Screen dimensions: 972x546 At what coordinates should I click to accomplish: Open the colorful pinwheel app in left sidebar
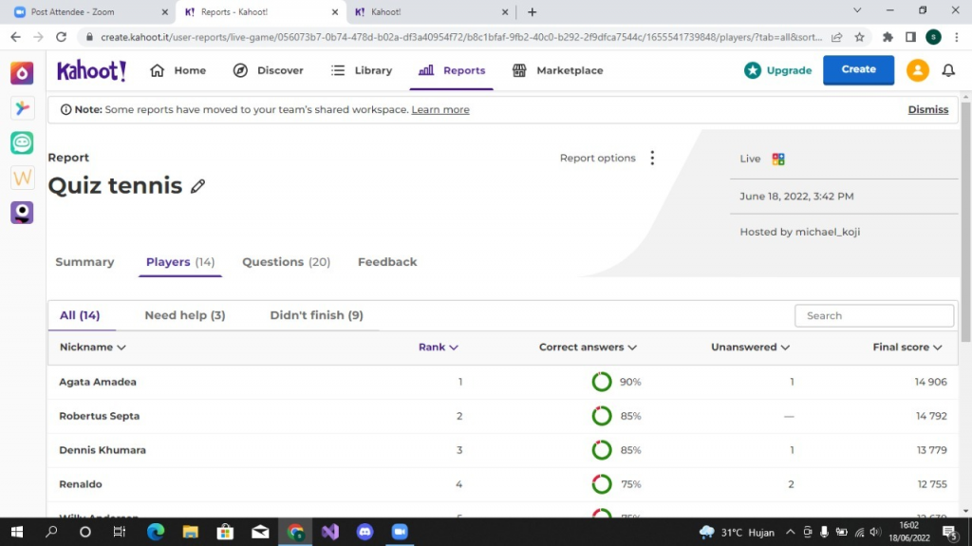point(22,108)
